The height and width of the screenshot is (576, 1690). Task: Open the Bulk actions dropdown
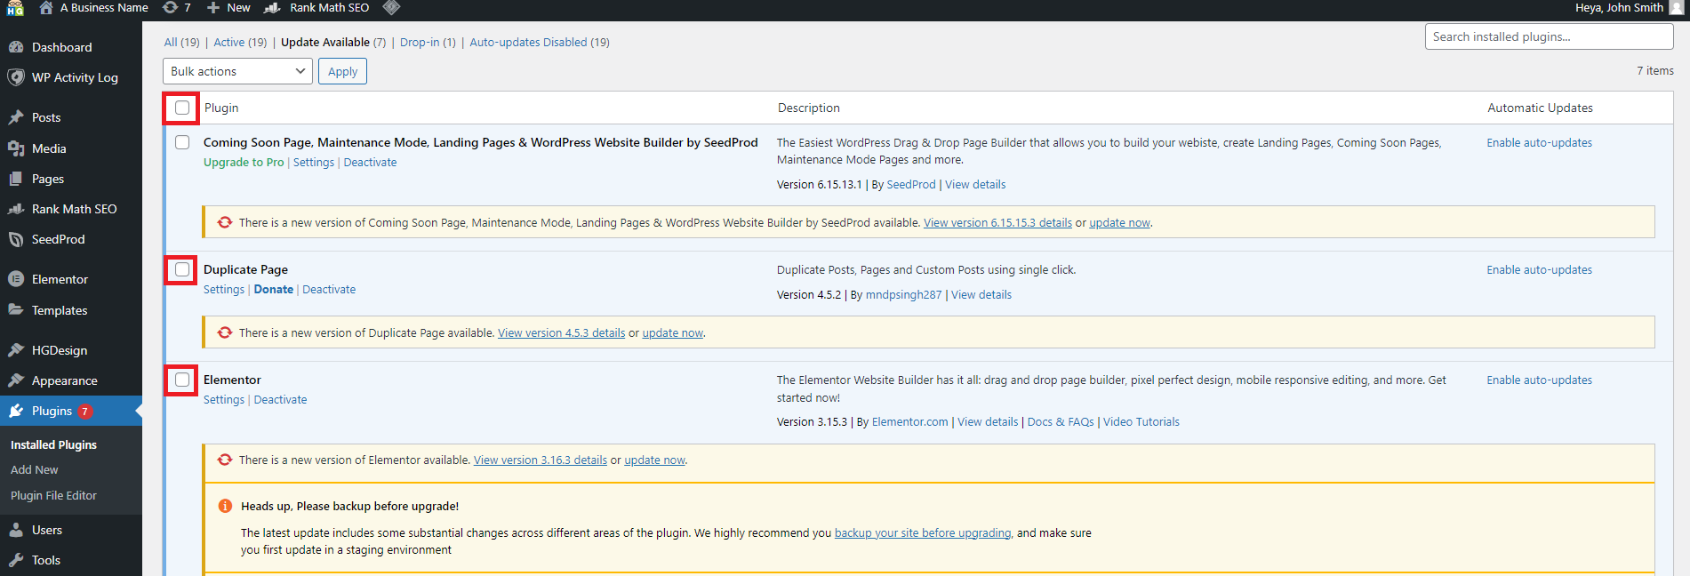(x=237, y=71)
